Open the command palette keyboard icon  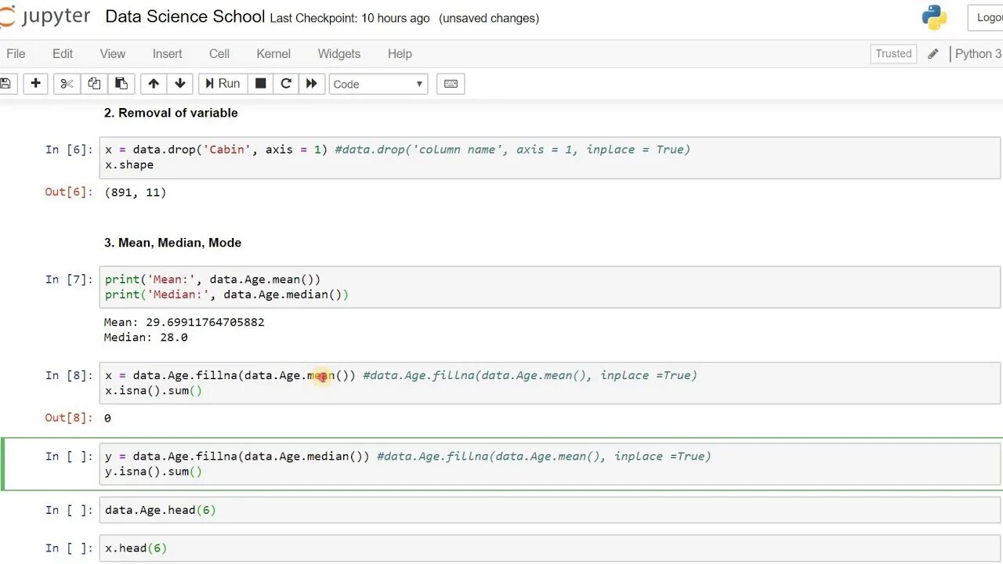(451, 84)
